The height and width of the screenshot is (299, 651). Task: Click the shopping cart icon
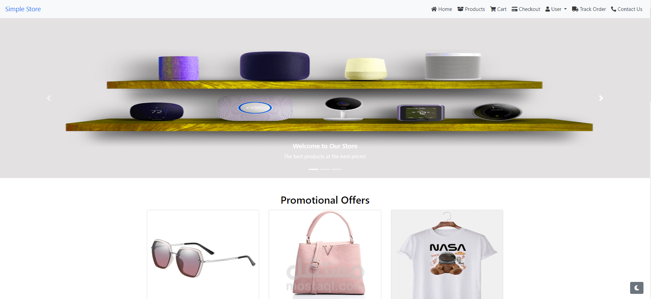click(x=493, y=9)
